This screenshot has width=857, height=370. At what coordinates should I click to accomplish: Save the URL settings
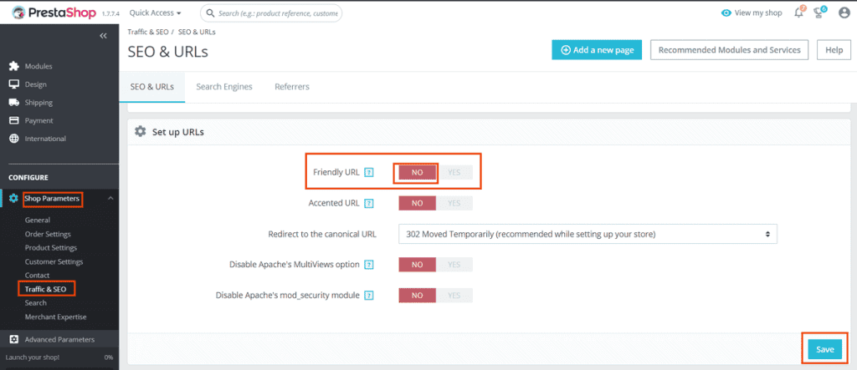point(824,350)
